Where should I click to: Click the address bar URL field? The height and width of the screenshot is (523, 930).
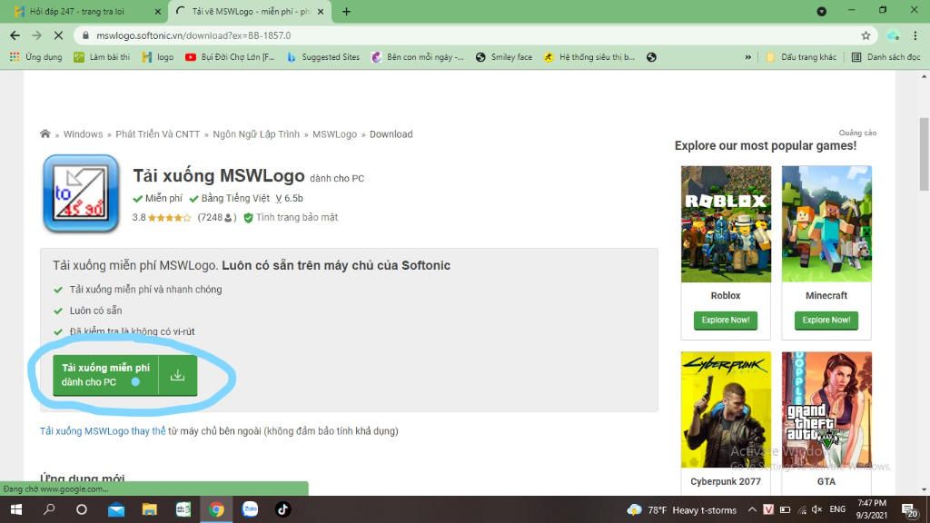coord(474,35)
